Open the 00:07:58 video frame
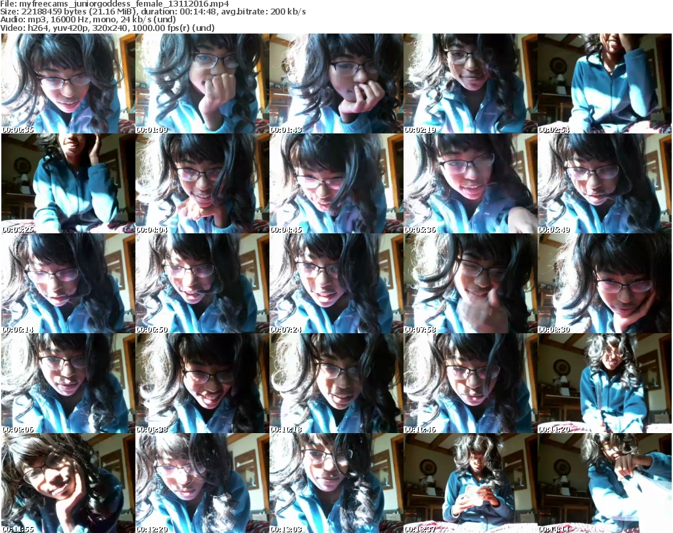 click(470, 283)
